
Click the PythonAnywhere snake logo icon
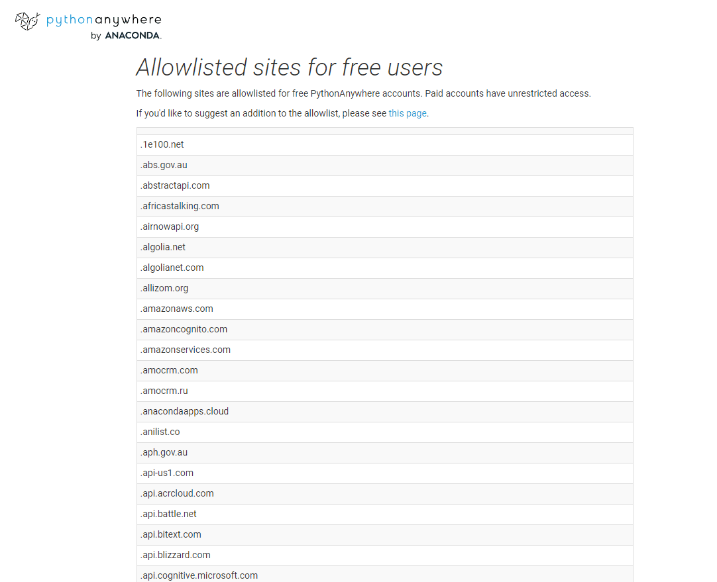(x=28, y=21)
